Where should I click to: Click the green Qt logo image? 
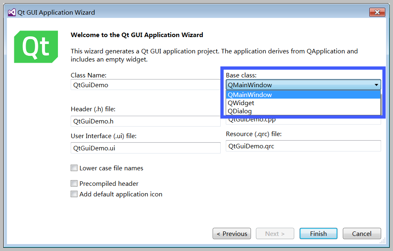[x=36, y=46]
